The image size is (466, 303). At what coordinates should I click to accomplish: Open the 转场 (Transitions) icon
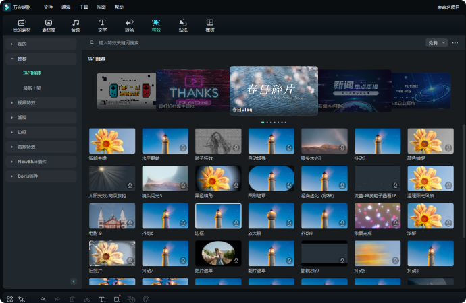(129, 22)
